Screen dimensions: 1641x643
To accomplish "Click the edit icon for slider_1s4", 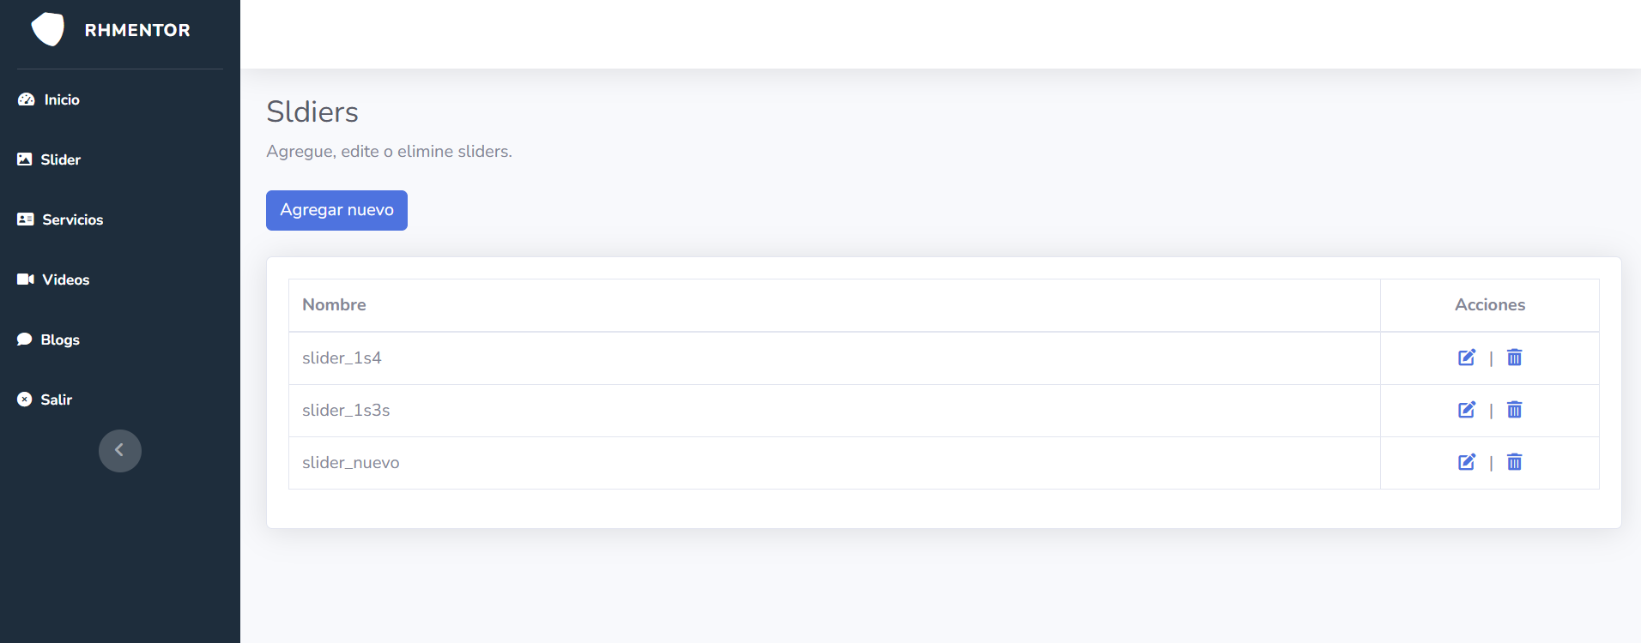I will [x=1467, y=358].
